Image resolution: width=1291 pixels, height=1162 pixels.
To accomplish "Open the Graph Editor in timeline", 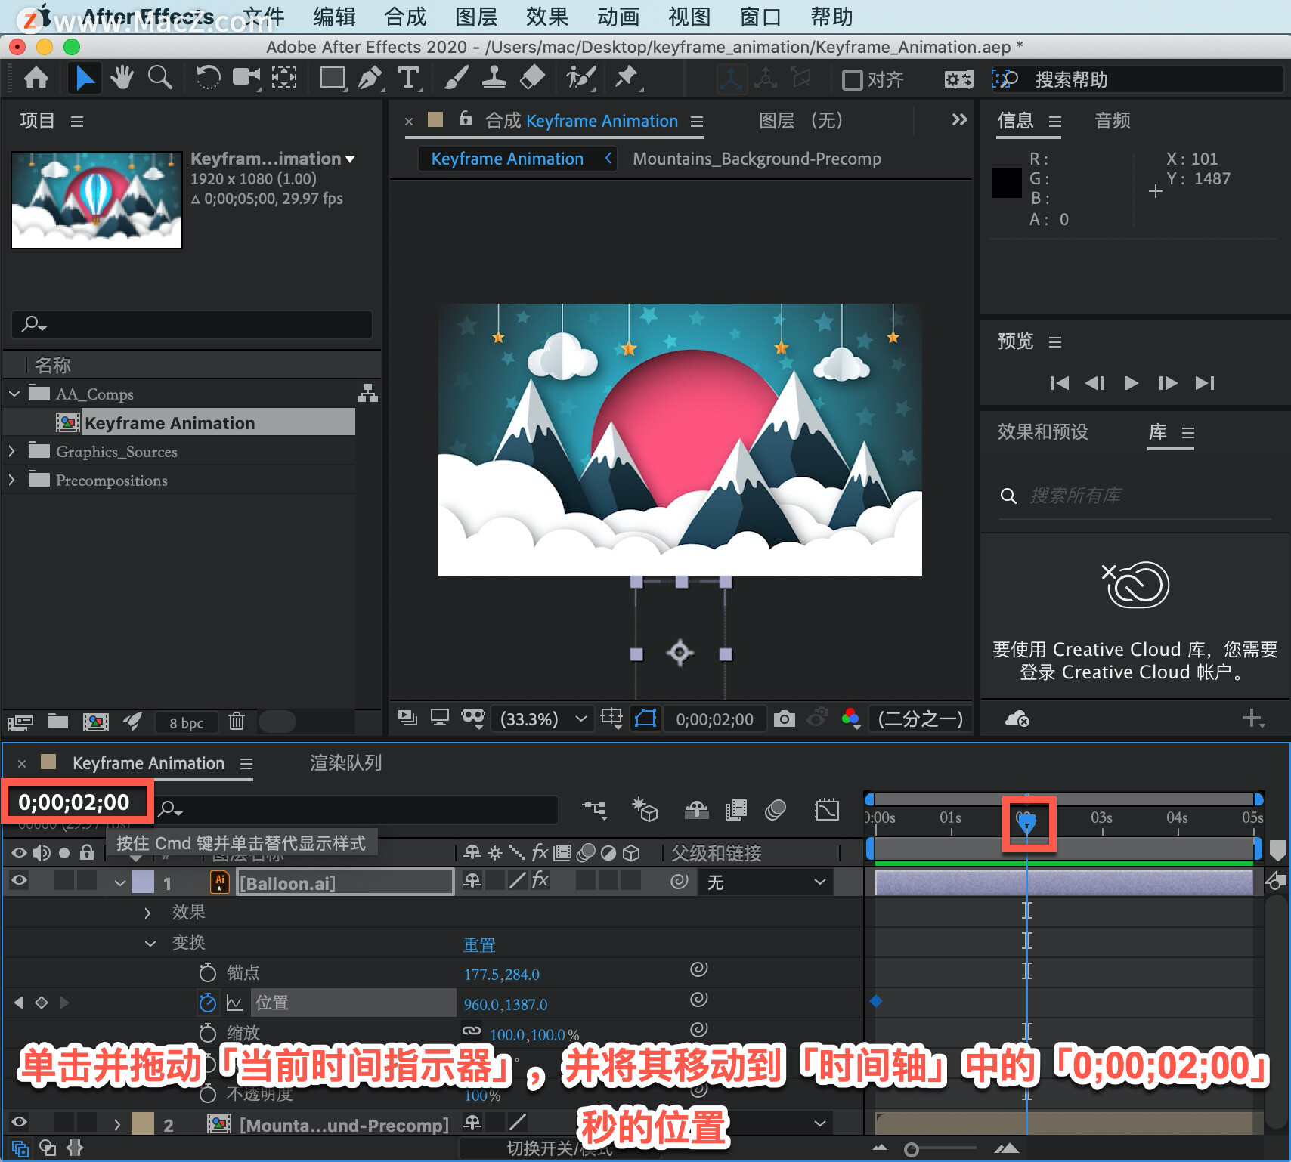I will tap(827, 811).
